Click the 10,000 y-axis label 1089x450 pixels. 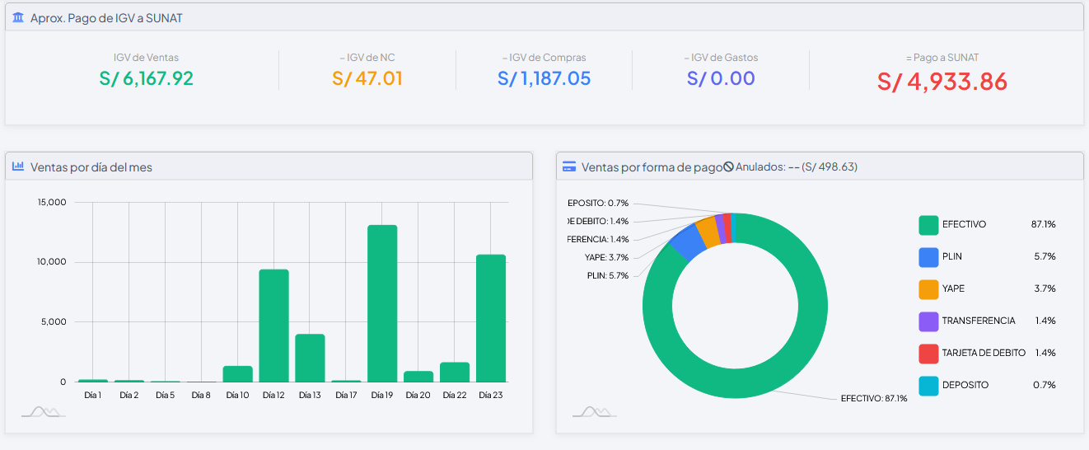point(53,262)
